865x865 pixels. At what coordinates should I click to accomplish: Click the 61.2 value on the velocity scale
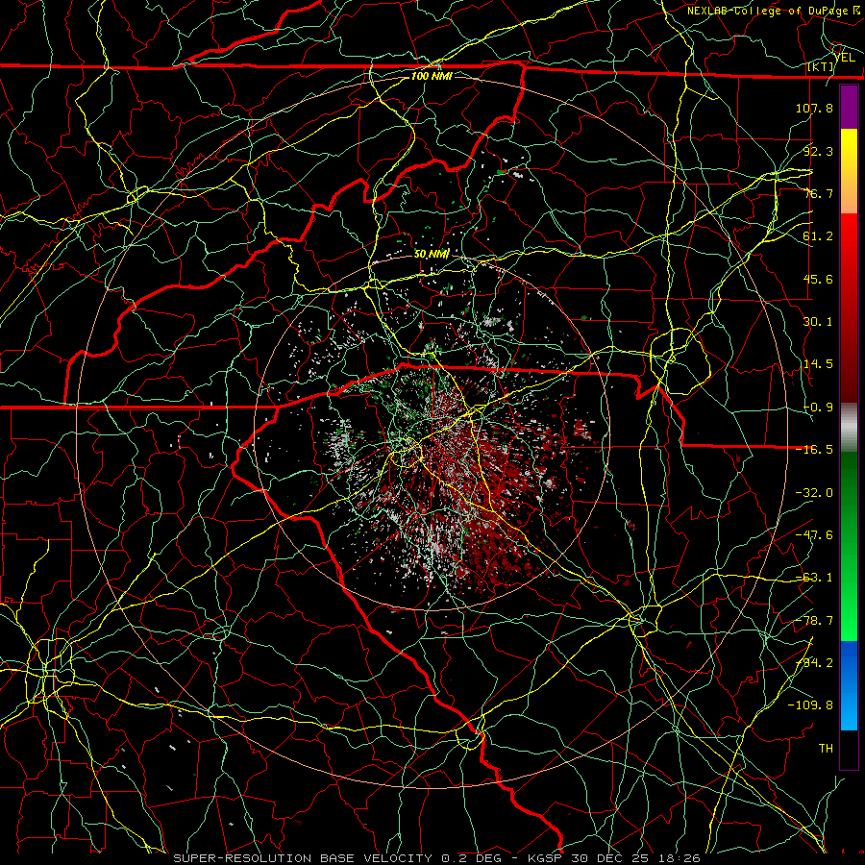[x=818, y=236]
